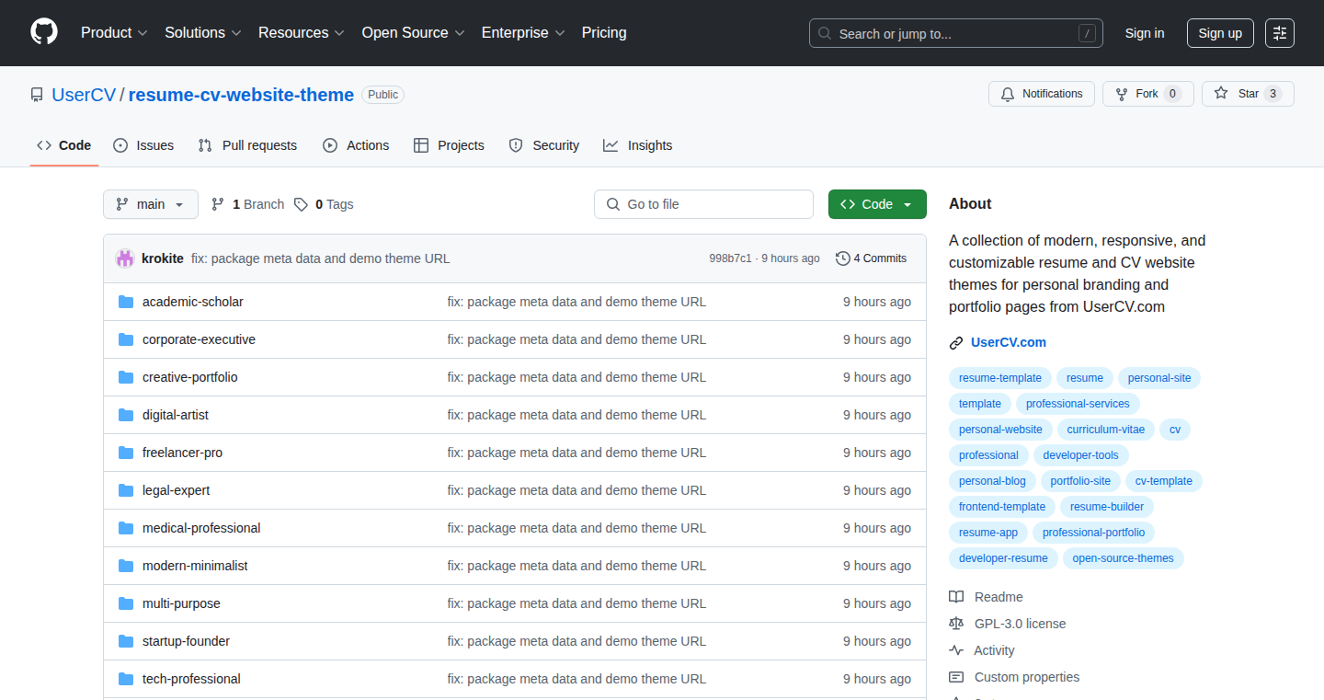Switch to the Projects tab

coord(449,145)
